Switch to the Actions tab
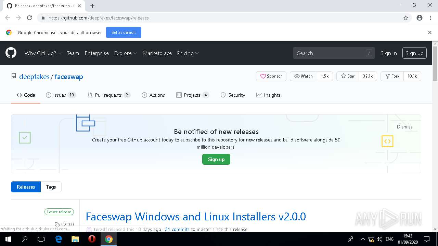The width and height of the screenshot is (438, 246). pyautogui.click(x=153, y=95)
